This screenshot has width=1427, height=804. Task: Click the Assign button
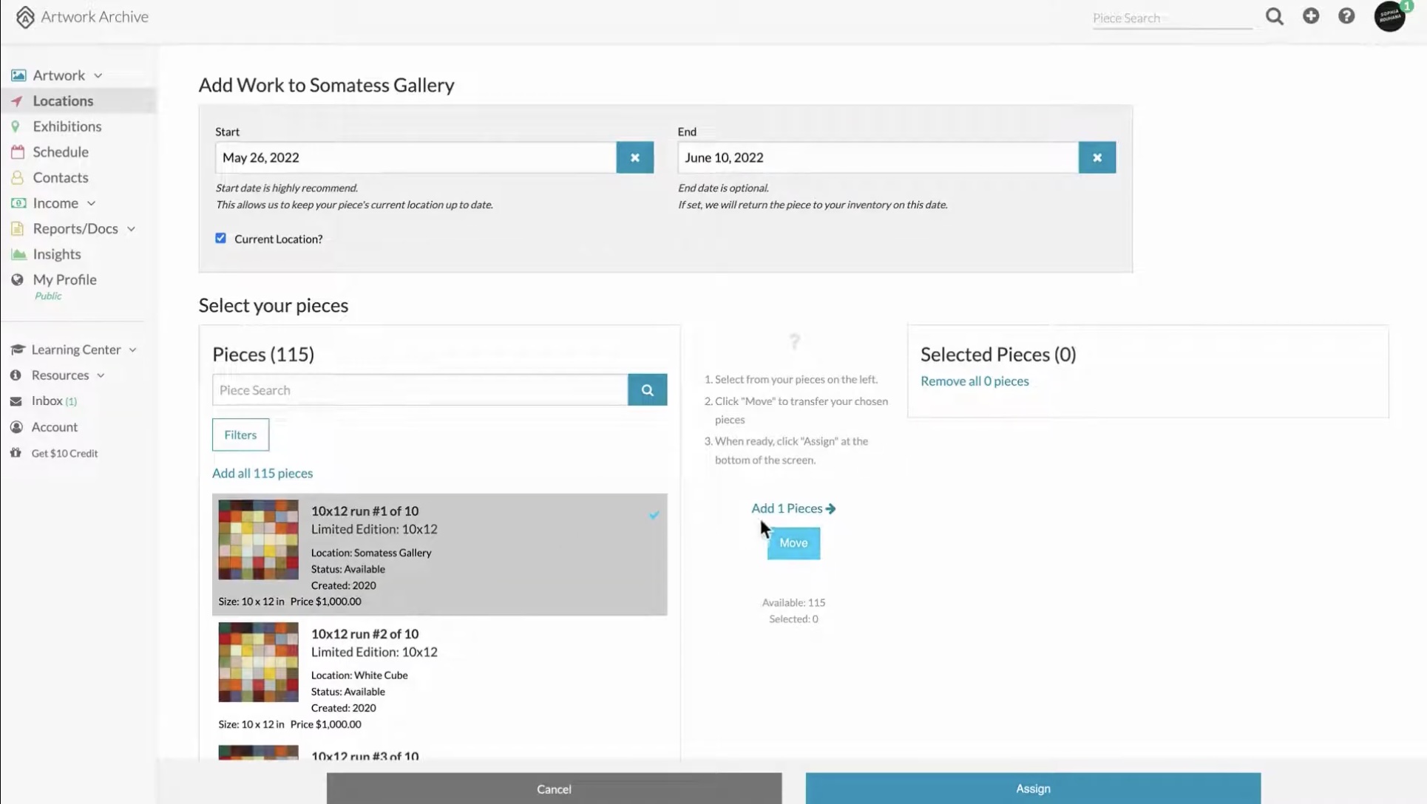[x=1033, y=788]
